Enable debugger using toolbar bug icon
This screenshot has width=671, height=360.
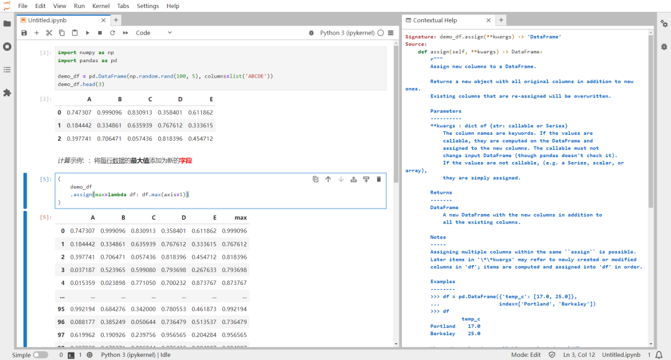click(311, 33)
